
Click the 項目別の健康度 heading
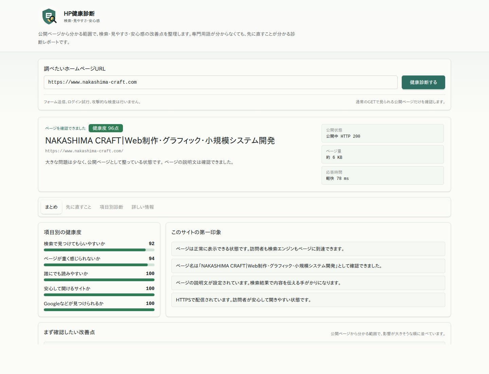coord(62,232)
